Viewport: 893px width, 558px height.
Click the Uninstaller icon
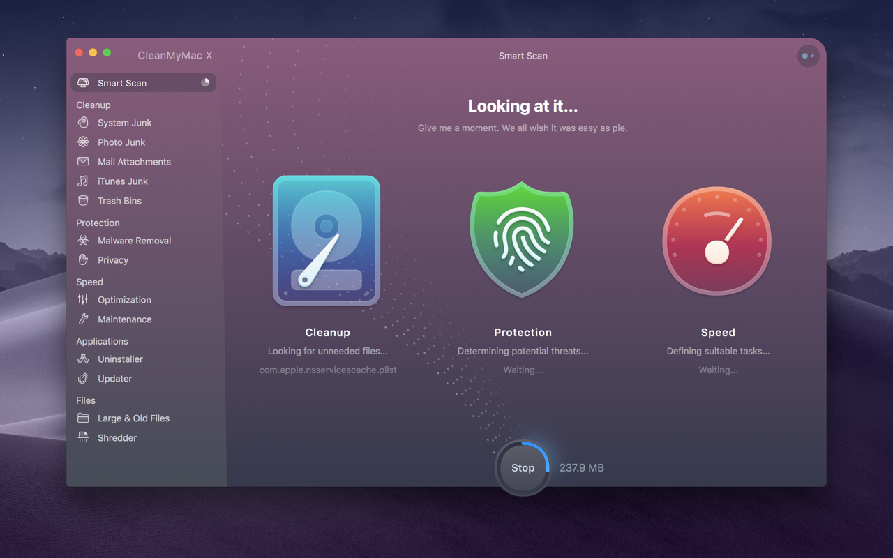pyautogui.click(x=83, y=359)
